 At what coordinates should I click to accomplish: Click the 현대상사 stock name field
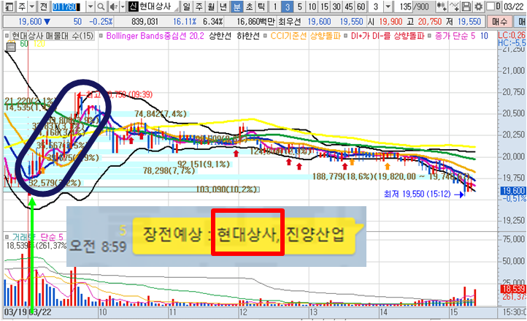155,7
